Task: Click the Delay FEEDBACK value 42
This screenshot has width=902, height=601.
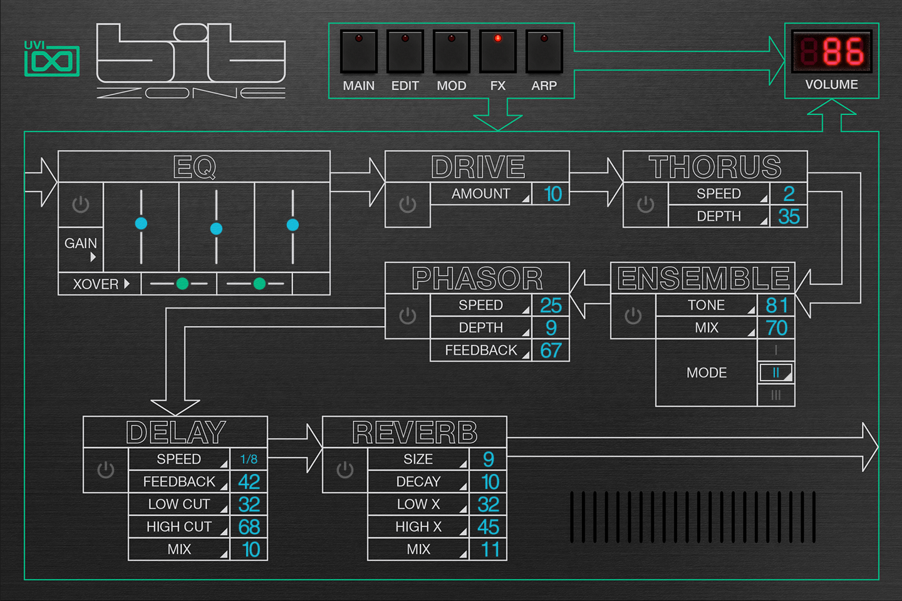Action: point(249,482)
